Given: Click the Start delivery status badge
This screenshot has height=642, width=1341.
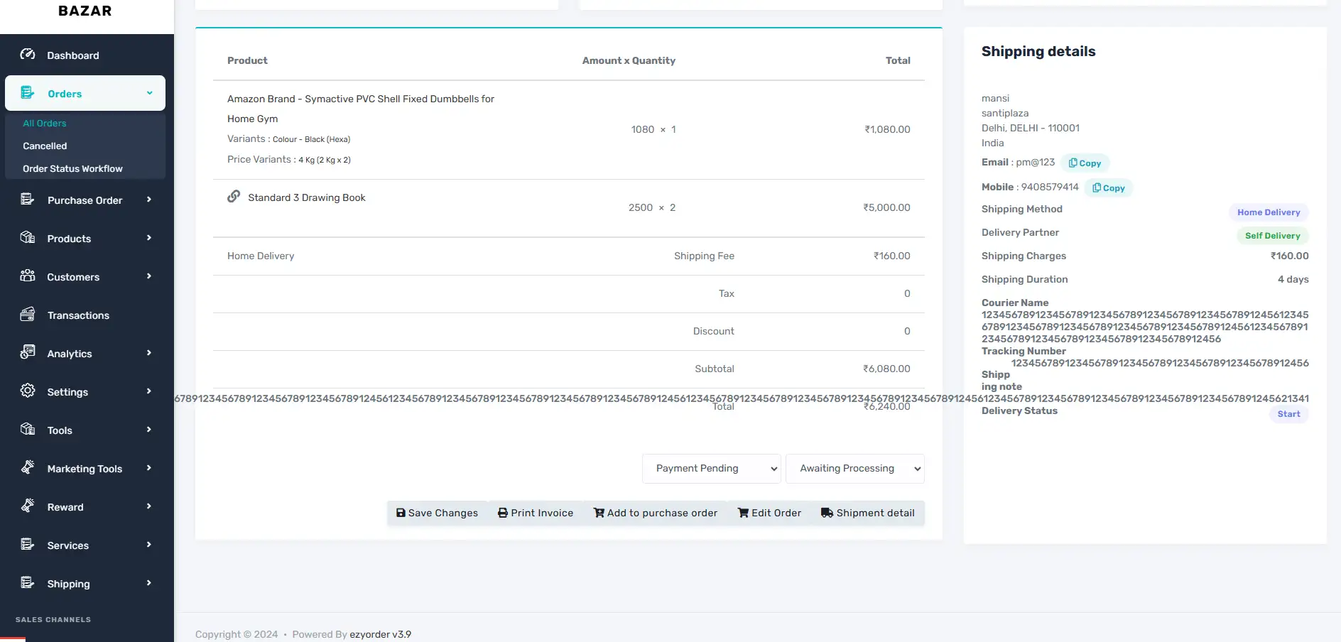Looking at the screenshot, I should click(x=1288, y=414).
